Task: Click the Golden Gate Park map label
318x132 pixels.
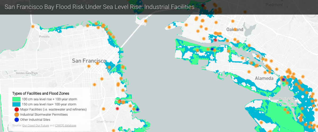Action: pyautogui.click(x=27, y=73)
